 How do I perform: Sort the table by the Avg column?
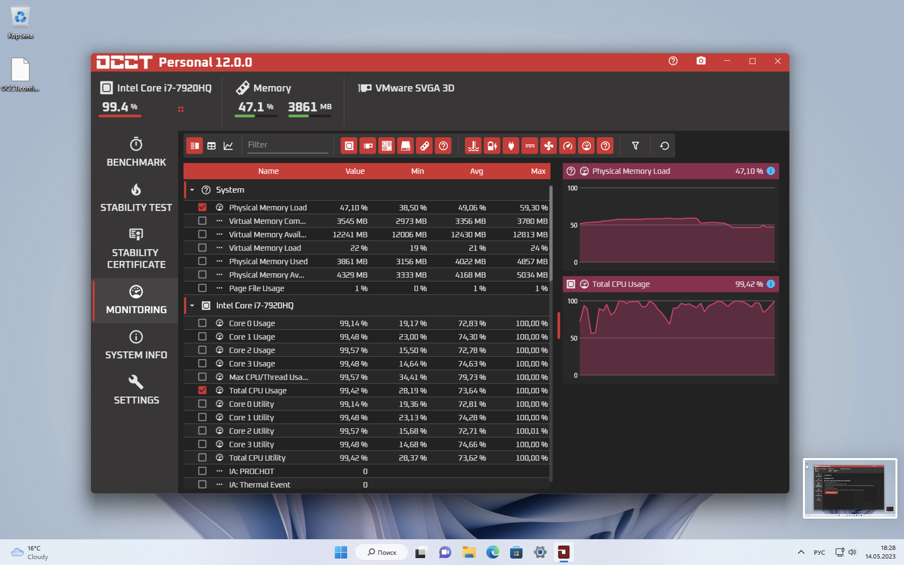coord(477,171)
